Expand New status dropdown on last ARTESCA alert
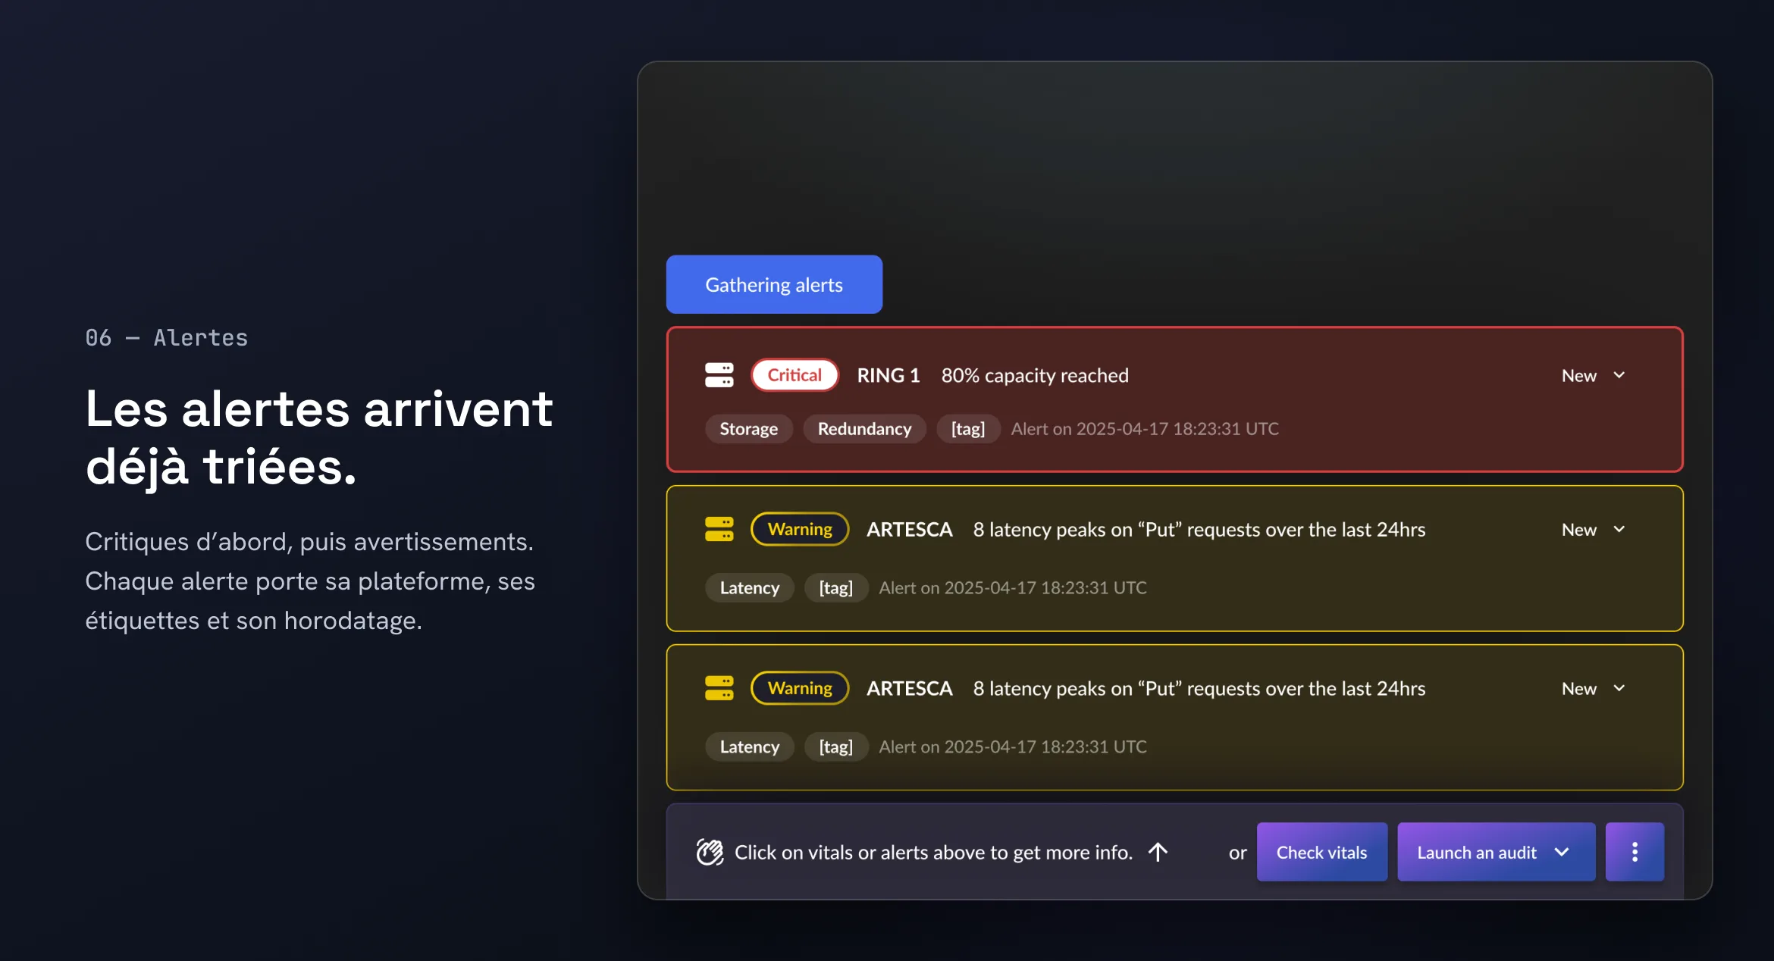Viewport: 1774px width, 961px height. click(1594, 688)
